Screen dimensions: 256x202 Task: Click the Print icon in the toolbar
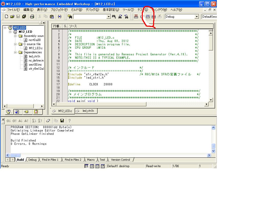pos(32,17)
